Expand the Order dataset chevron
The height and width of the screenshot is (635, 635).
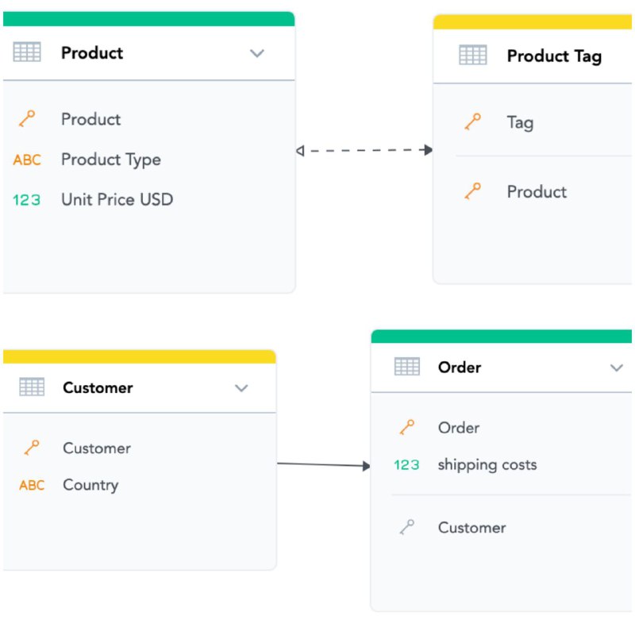coord(617,368)
